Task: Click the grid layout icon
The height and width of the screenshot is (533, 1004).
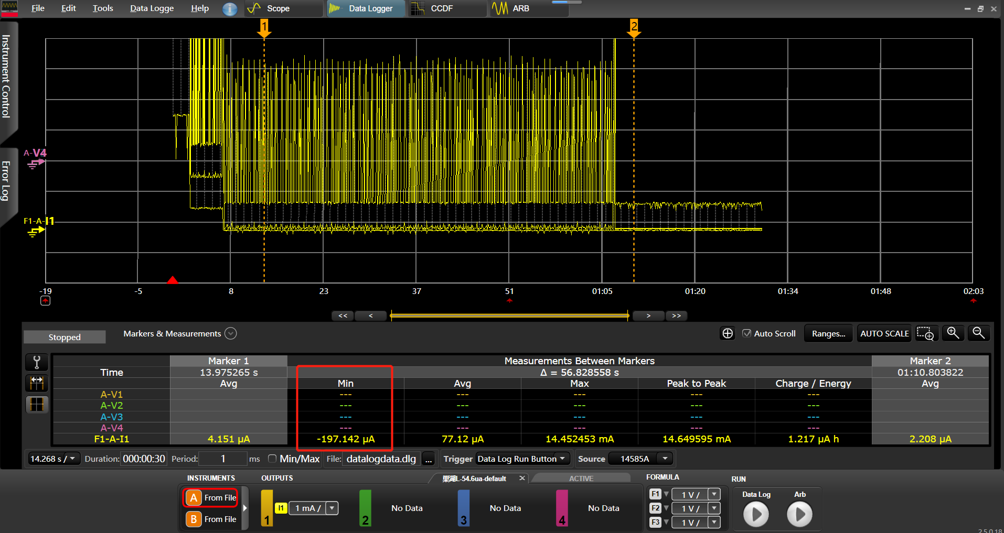Action: [x=37, y=405]
